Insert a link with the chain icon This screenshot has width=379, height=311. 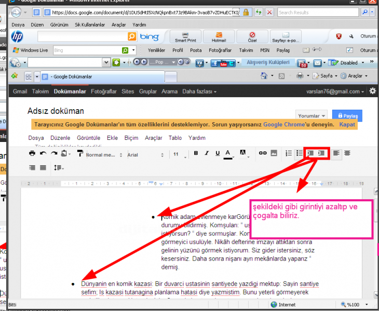(263, 153)
